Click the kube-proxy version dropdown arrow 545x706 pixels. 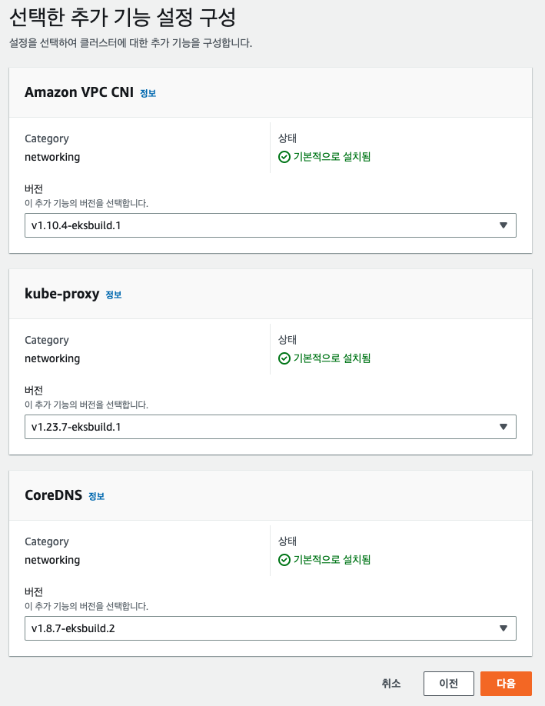click(503, 427)
